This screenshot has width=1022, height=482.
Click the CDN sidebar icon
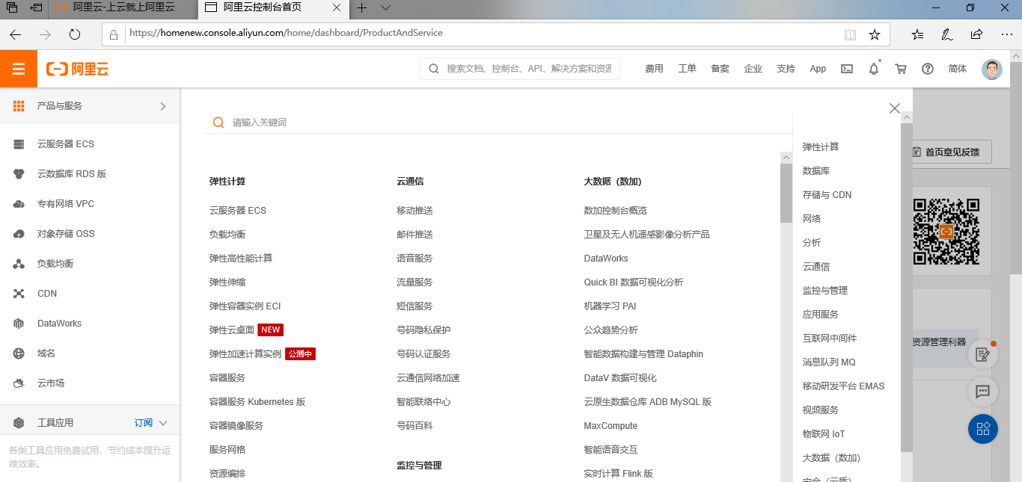pos(19,294)
